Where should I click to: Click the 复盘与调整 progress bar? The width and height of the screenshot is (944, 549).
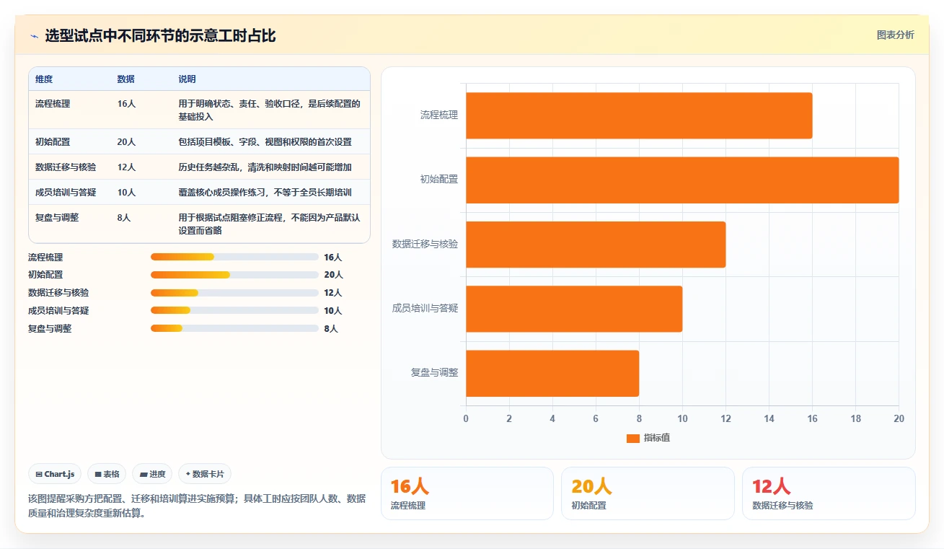tap(234, 328)
